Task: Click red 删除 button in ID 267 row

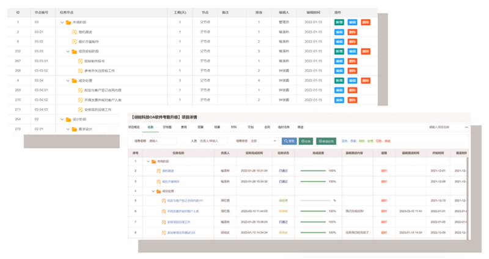Action: [x=353, y=61]
